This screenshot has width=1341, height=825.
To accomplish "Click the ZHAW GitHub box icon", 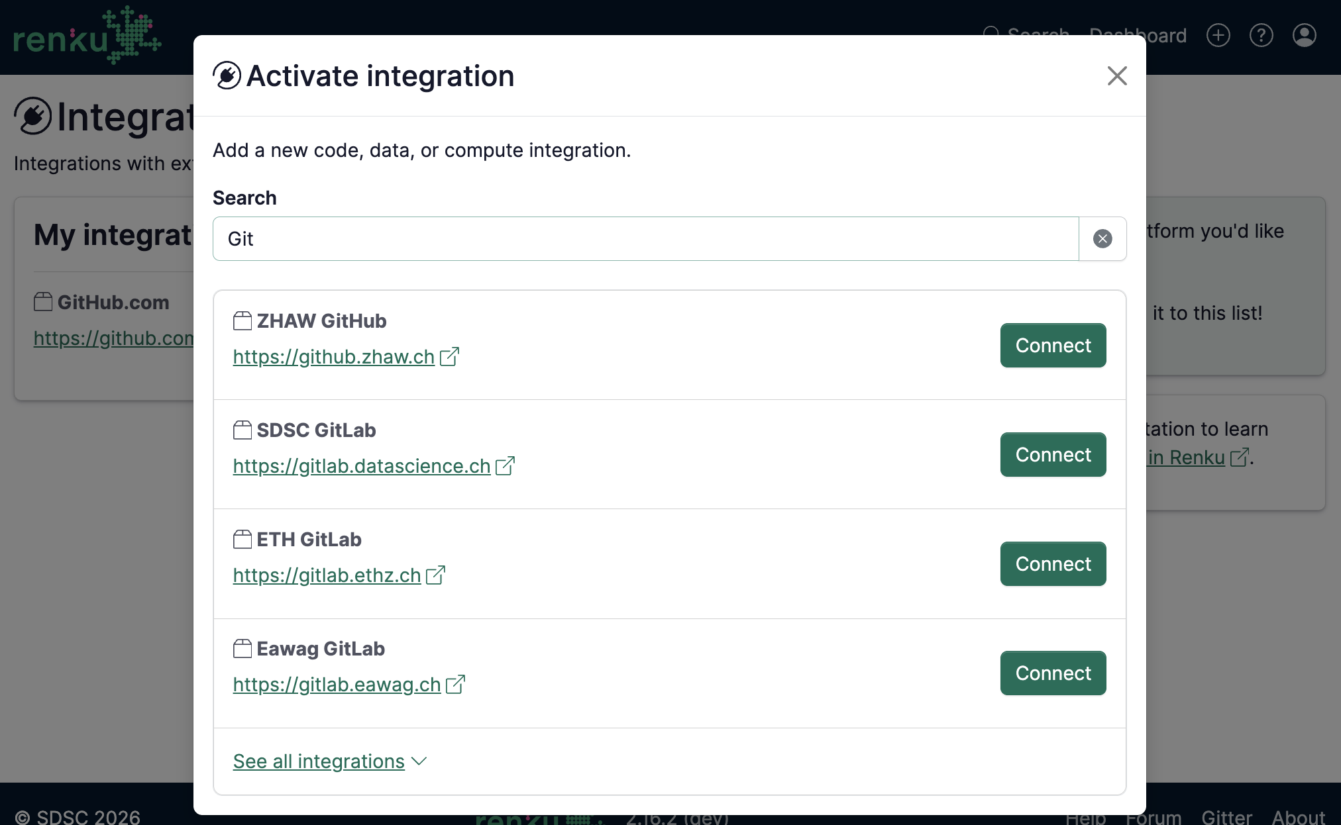I will coord(242,321).
